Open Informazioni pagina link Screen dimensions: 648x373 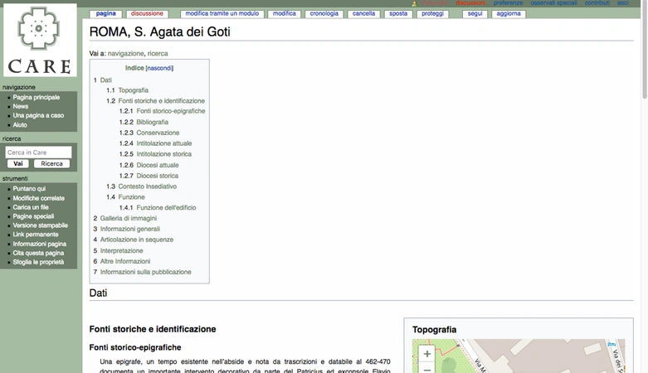pyautogui.click(x=39, y=245)
